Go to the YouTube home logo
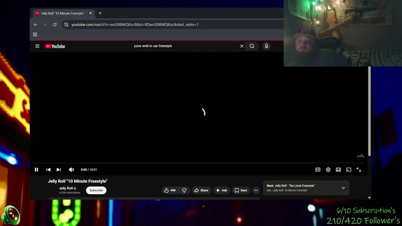 55,46
